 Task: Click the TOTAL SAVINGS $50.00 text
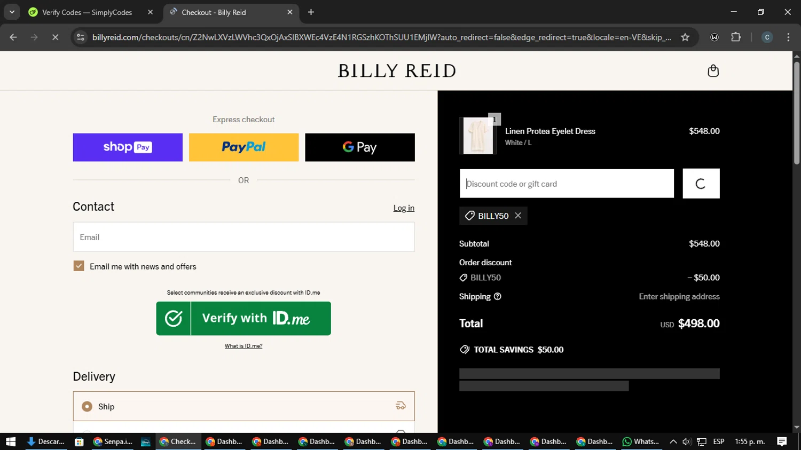click(x=519, y=350)
